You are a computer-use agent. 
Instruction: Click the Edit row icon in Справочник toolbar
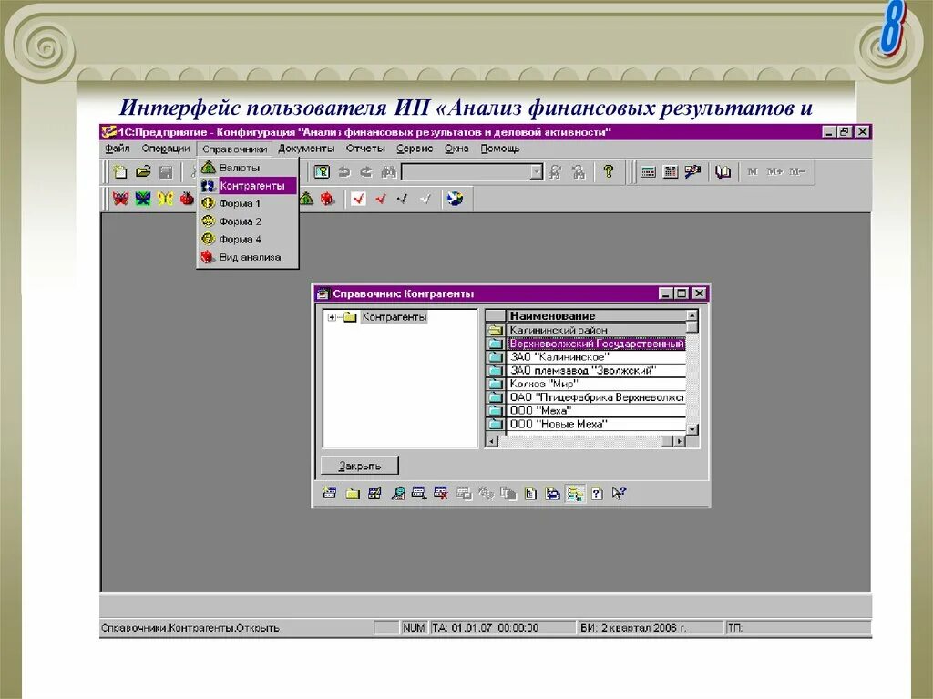[374, 493]
